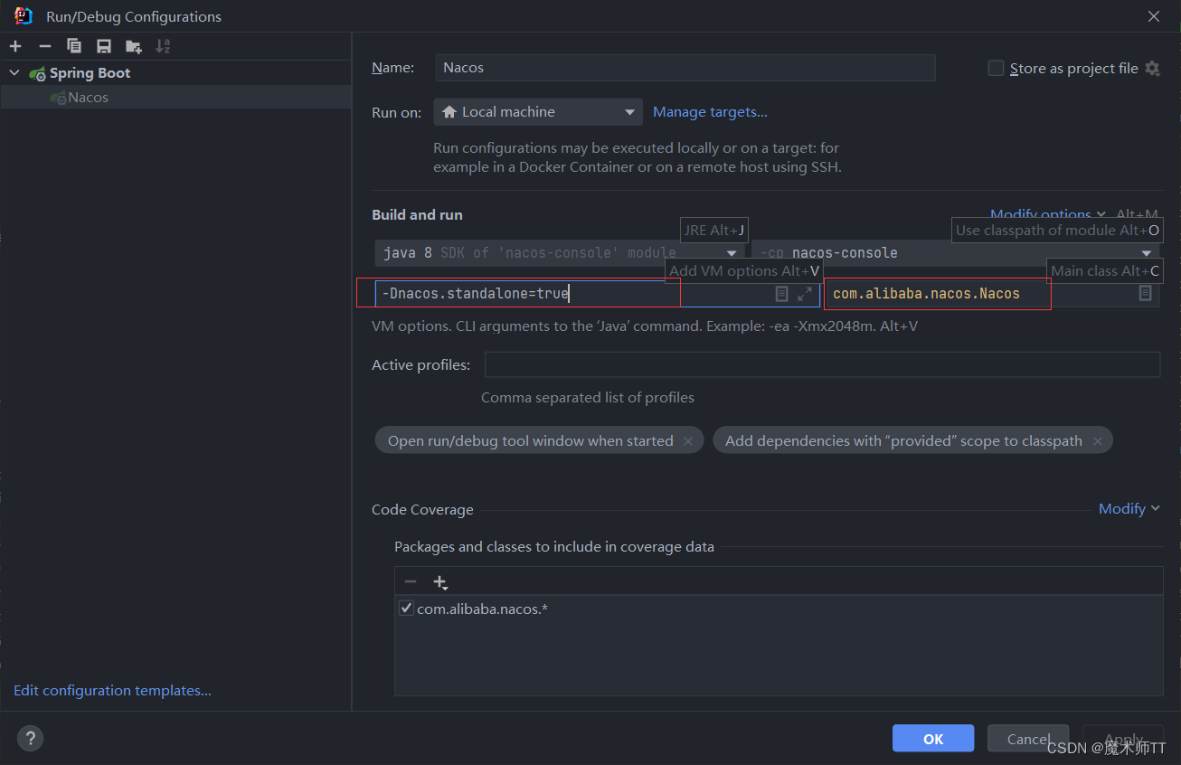This screenshot has width=1181, height=765.
Task: Remove the selected configuration
Action: pos(45,46)
